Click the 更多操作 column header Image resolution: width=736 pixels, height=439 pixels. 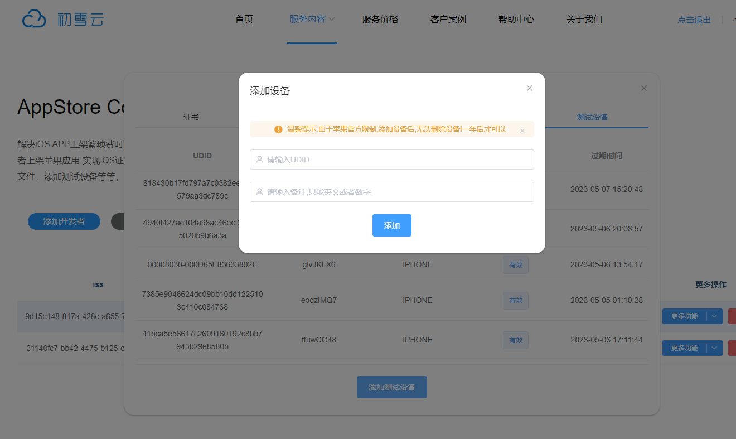711,284
